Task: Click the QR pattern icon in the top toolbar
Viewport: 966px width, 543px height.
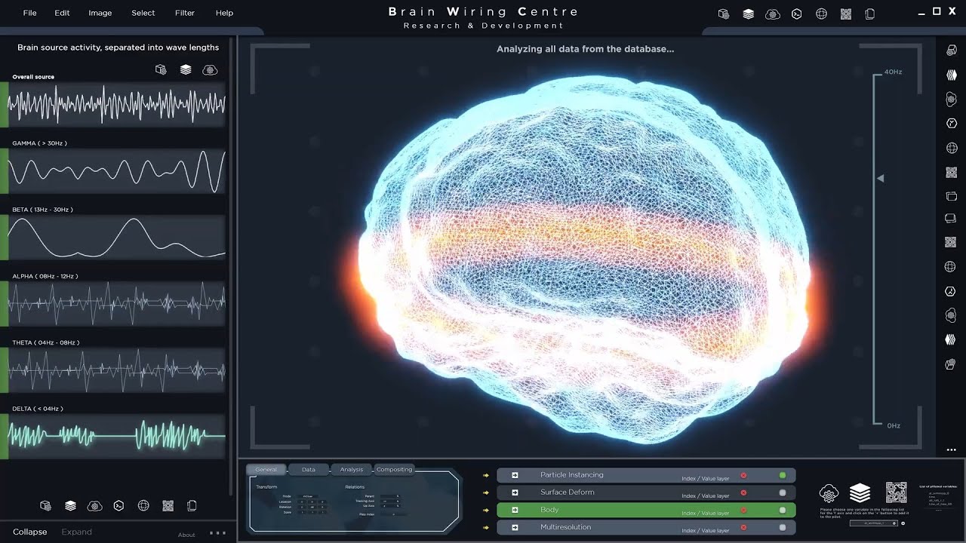Action: 845,14
